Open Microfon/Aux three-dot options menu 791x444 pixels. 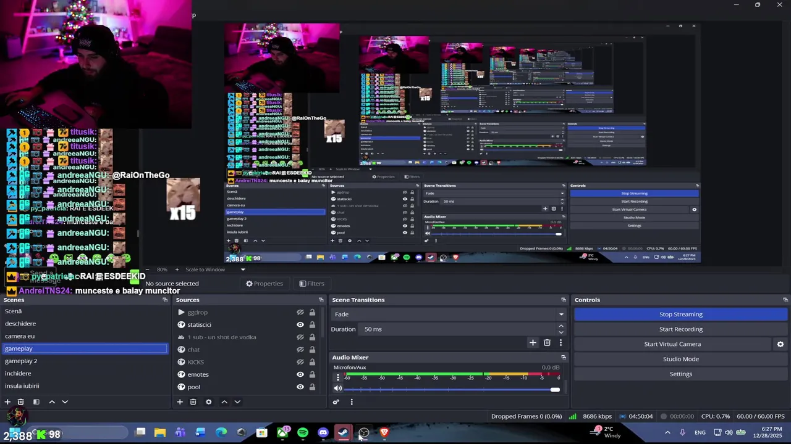coord(337,377)
